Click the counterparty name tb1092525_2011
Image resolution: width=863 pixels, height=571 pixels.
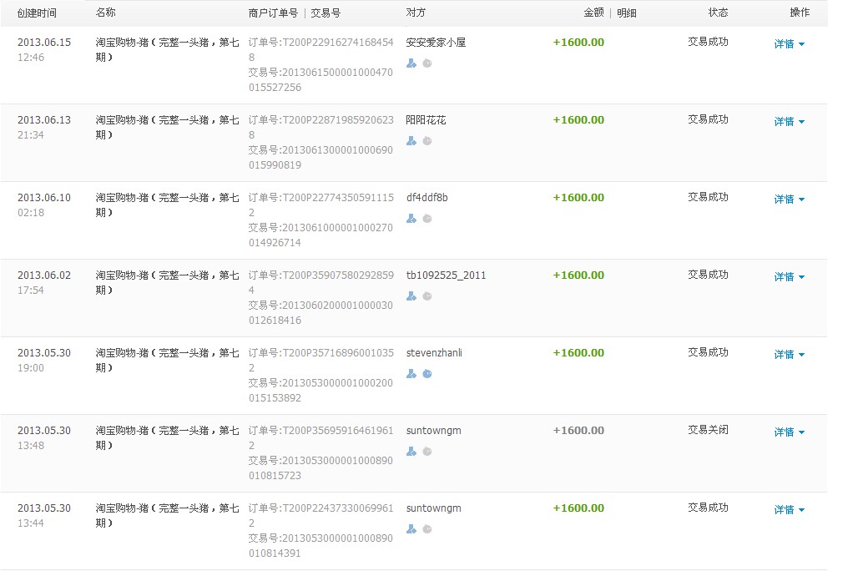(x=446, y=275)
